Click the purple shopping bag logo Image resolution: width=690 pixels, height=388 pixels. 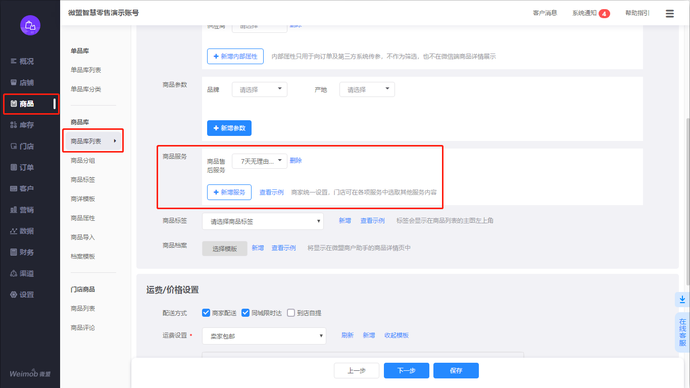coord(30,25)
